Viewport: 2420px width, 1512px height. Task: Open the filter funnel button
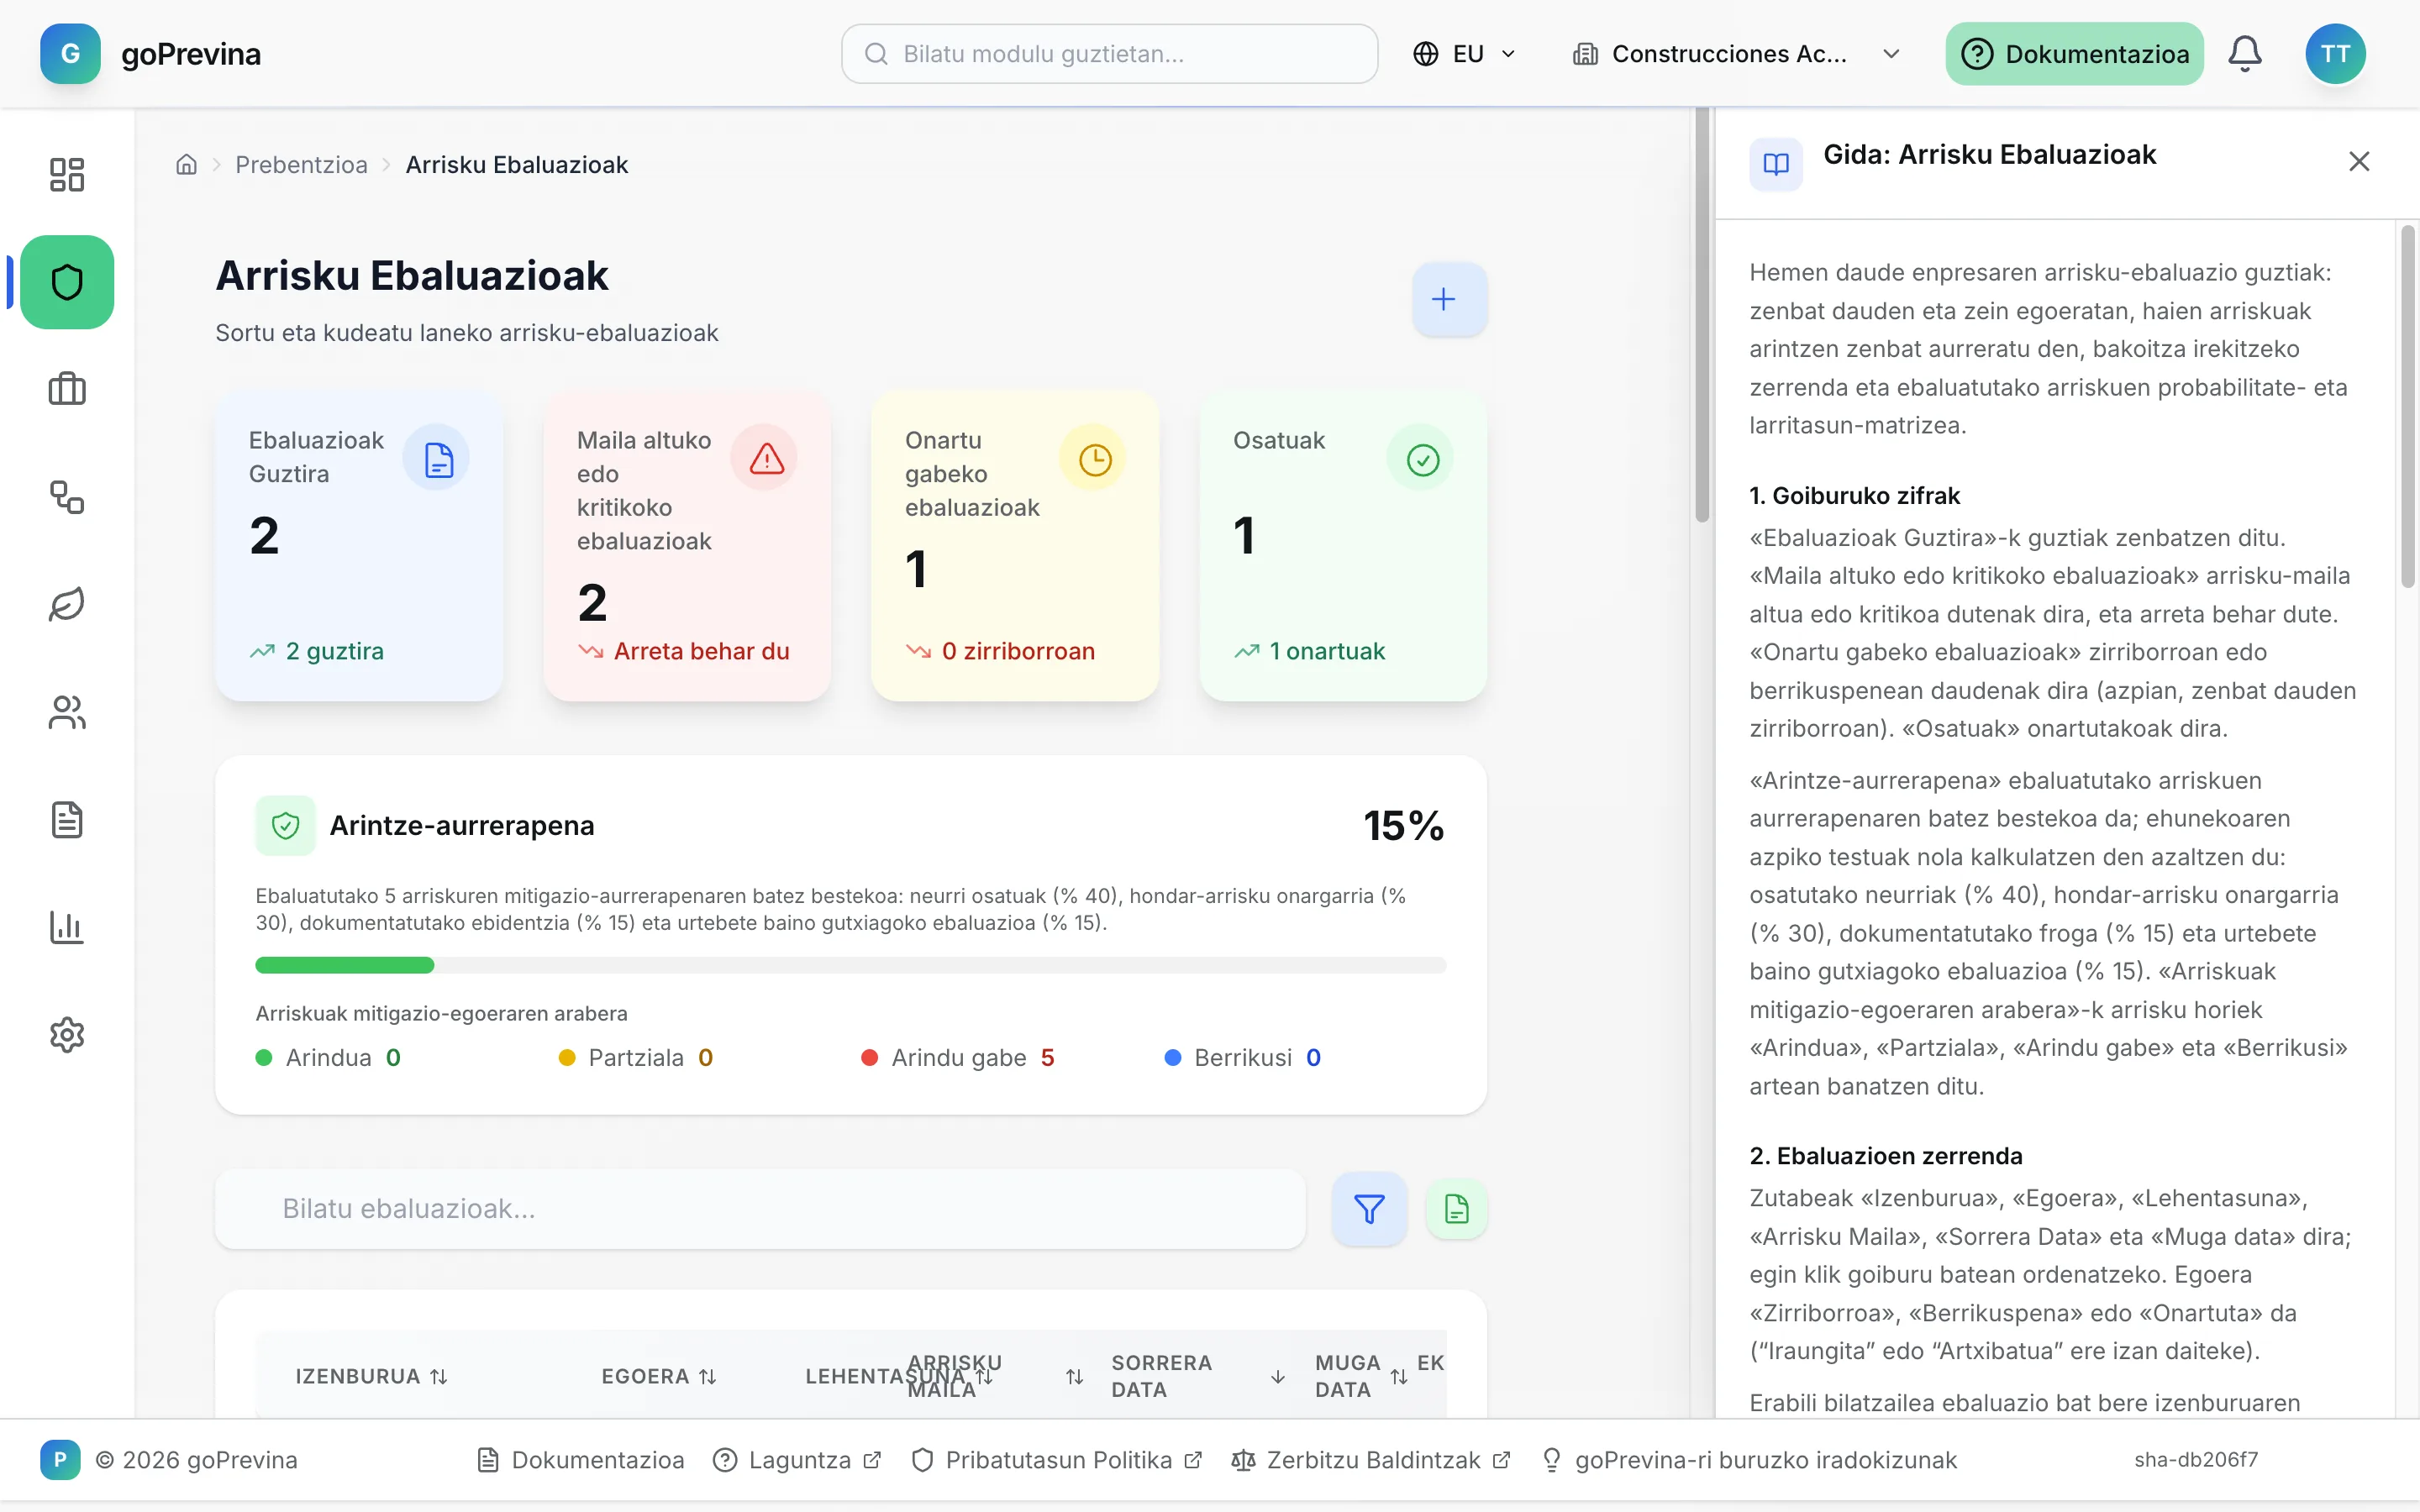click(1369, 1209)
